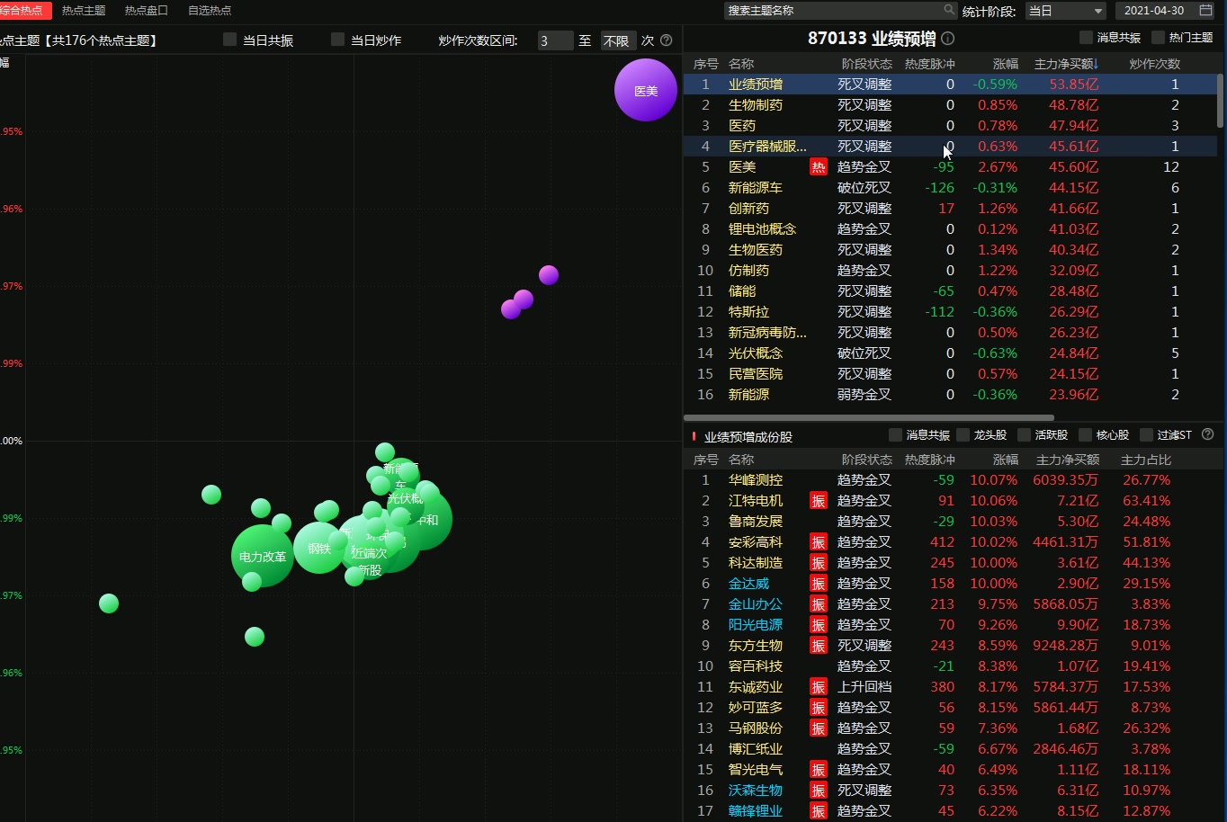Select the 储能 theme row
The image size is (1227, 822).
tap(949, 291)
